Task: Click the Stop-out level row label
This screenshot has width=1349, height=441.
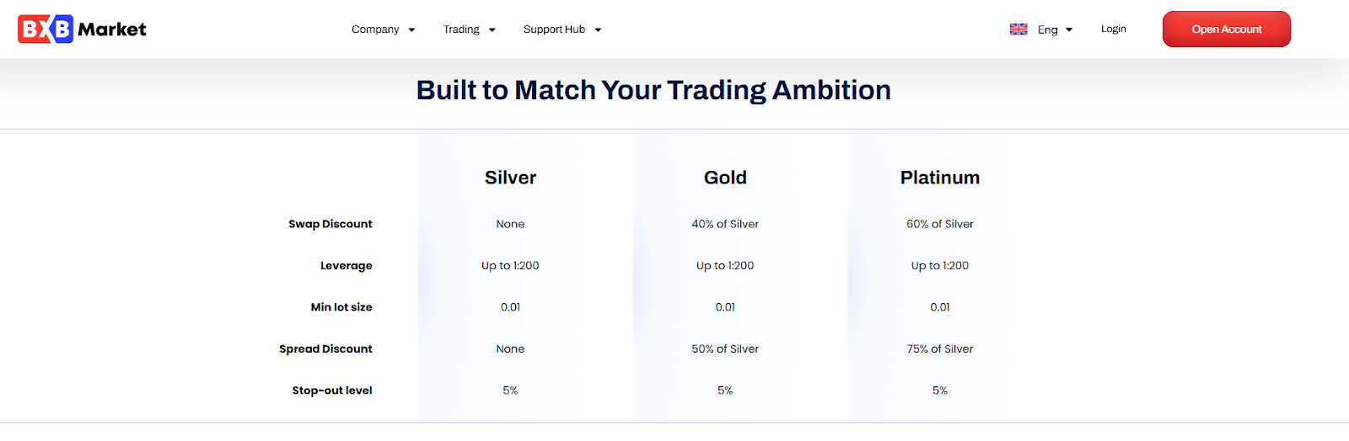Action: (331, 391)
